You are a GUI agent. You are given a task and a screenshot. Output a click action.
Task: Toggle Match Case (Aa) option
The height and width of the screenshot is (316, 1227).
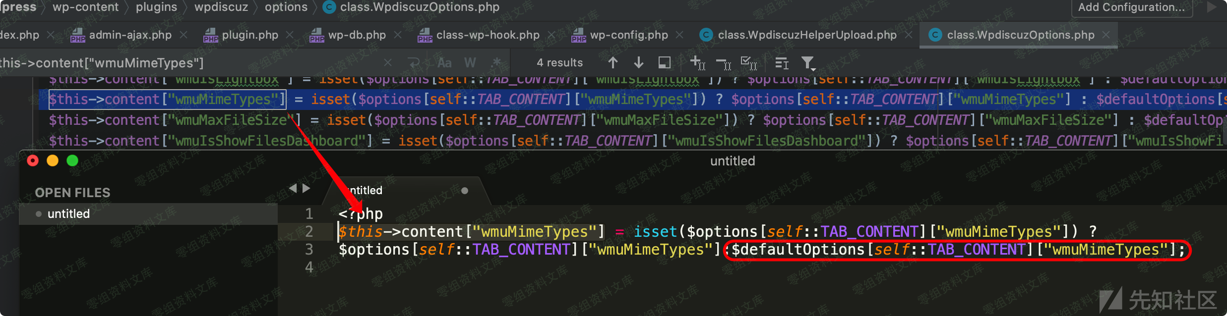pos(444,63)
